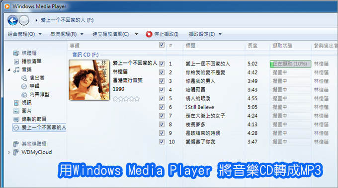Image resolution: width=338 pixels, height=188 pixels.
Task: Sort by the # track number header
Action: (170, 46)
